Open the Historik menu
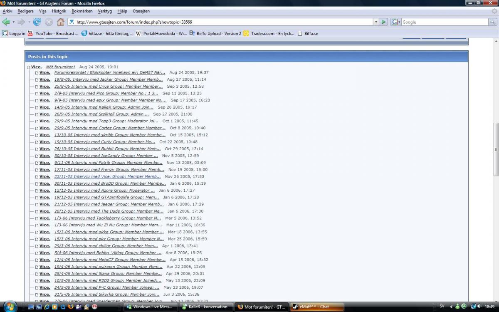Screen dimensions: 499x312 point(59,11)
